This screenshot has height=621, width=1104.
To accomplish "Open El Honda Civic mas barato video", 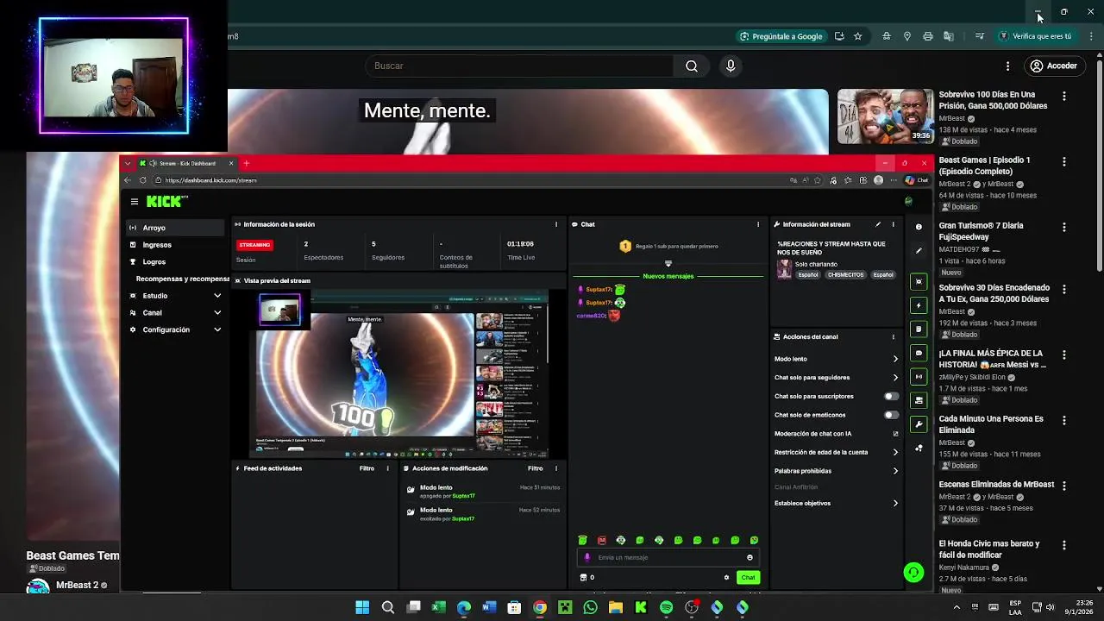I will click(988, 549).
